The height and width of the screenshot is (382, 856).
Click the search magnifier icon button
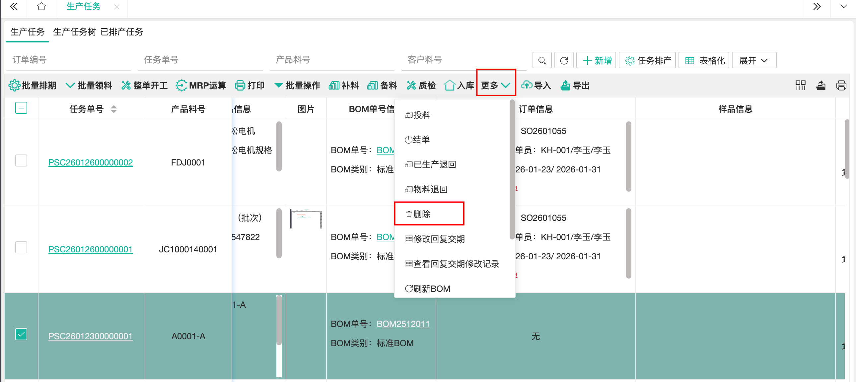(x=542, y=60)
